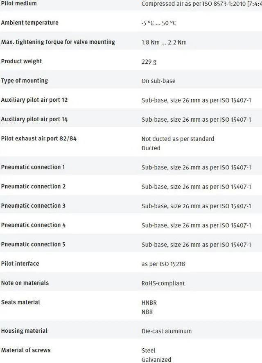
Task: Click the Pneumatic connection 1 label
Action: click(33, 167)
